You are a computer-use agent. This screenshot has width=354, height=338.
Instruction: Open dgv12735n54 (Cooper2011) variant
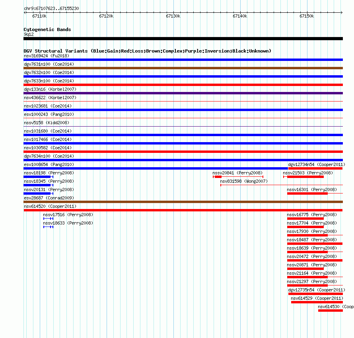(317, 290)
